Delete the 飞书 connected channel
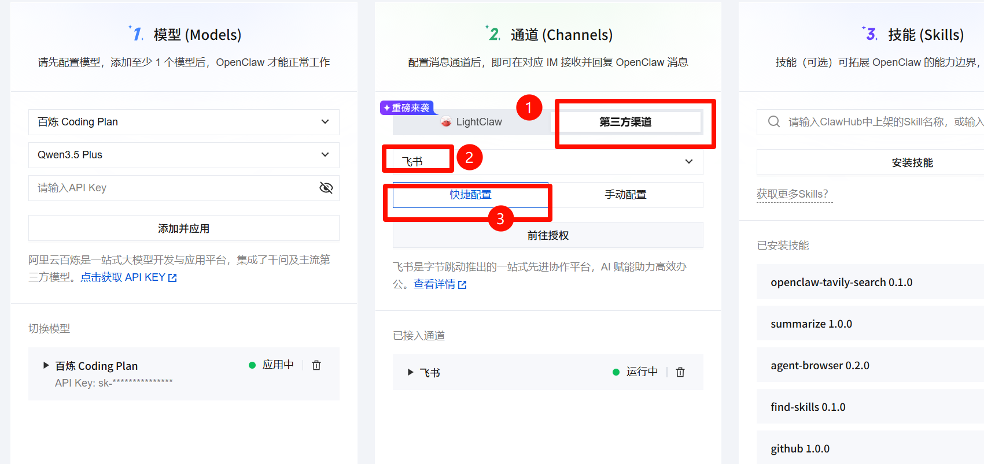 pyautogui.click(x=680, y=372)
